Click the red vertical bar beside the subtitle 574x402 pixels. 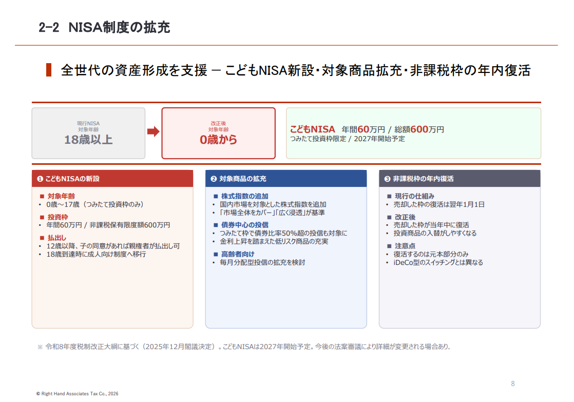coord(49,70)
